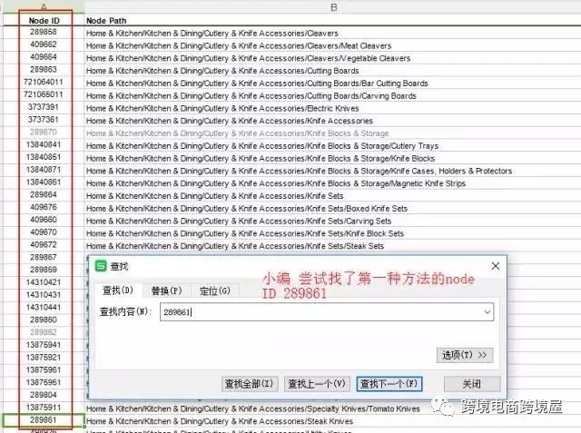
Task: Click the Node ID header cell
Action: point(43,19)
